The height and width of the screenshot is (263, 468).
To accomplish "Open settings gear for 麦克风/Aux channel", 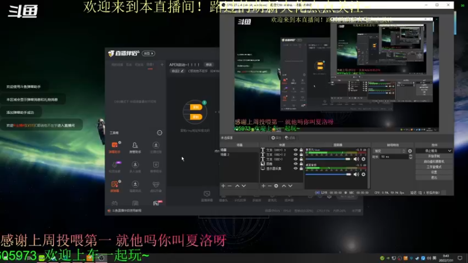I will click(363, 159).
